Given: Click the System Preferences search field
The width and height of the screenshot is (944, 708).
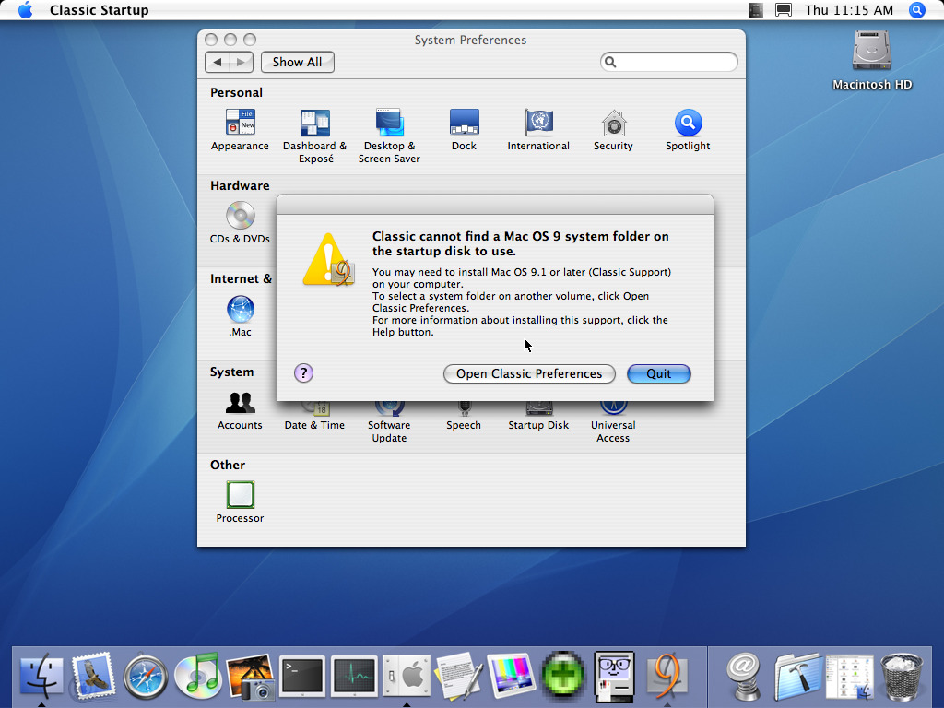Looking at the screenshot, I should [668, 62].
